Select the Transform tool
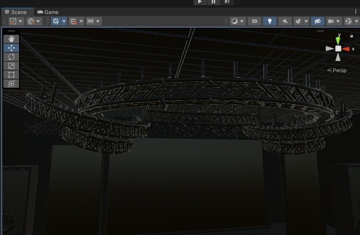360x235 pixels. pos(11,84)
